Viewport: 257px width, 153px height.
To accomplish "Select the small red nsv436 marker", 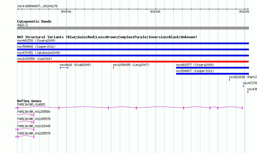I will pos(248,92).
